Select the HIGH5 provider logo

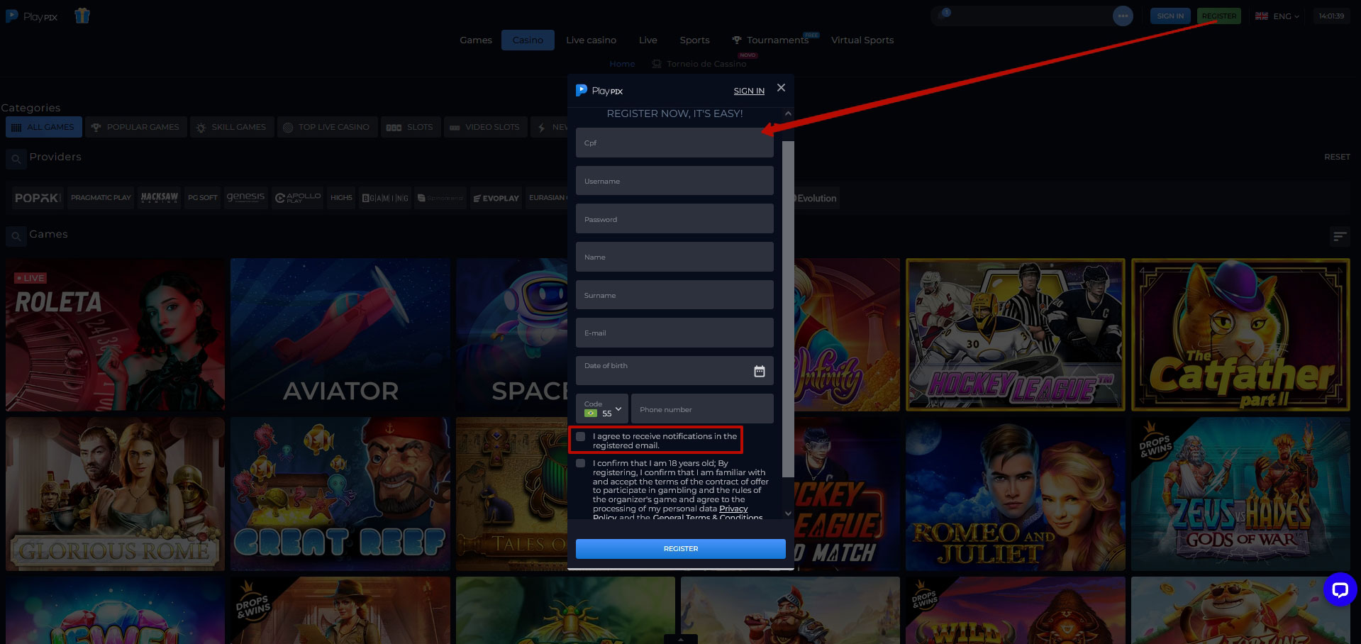(341, 198)
